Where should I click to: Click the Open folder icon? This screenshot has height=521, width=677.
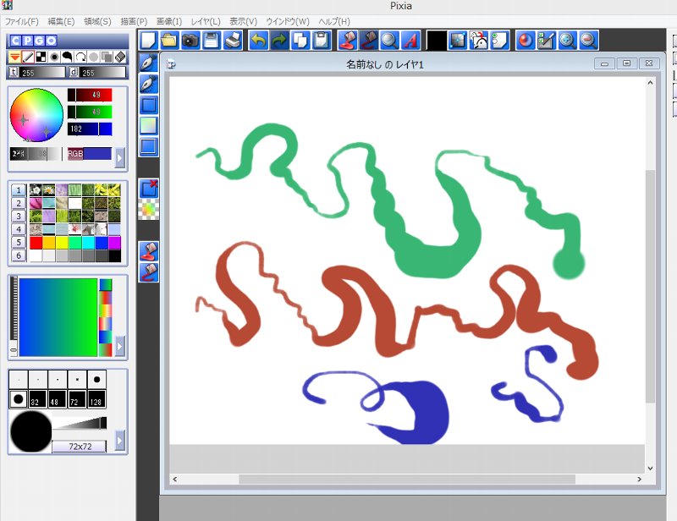[x=169, y=40]
